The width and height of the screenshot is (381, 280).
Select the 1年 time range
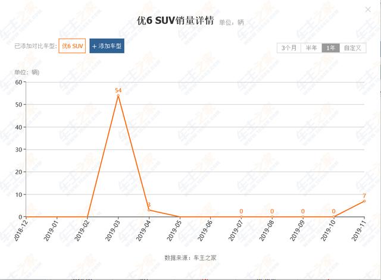coord(331,48)
